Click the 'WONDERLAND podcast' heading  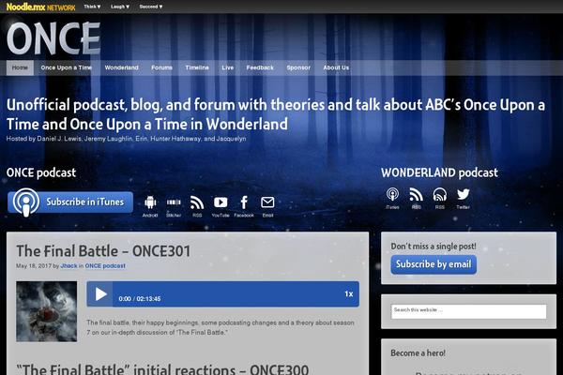point(439,172)
